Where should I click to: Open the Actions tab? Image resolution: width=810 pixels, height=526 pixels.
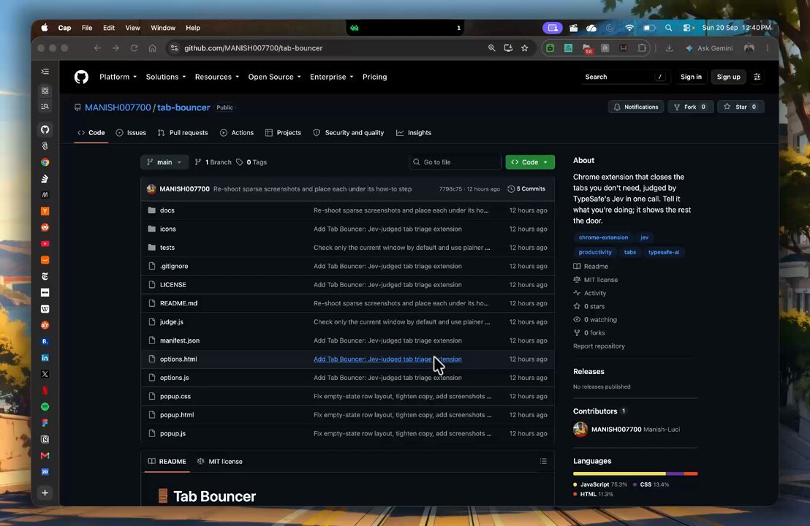pyautogui.click(x=237, y=133)
